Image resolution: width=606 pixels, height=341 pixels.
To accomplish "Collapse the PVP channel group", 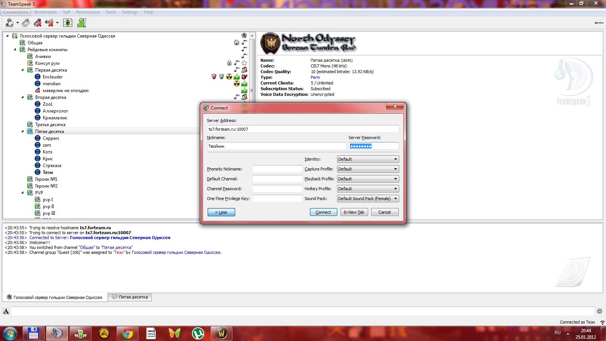I will (22, 192).
